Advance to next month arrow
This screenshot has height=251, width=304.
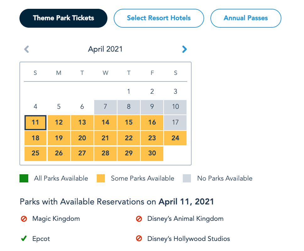tap(184, 49)
